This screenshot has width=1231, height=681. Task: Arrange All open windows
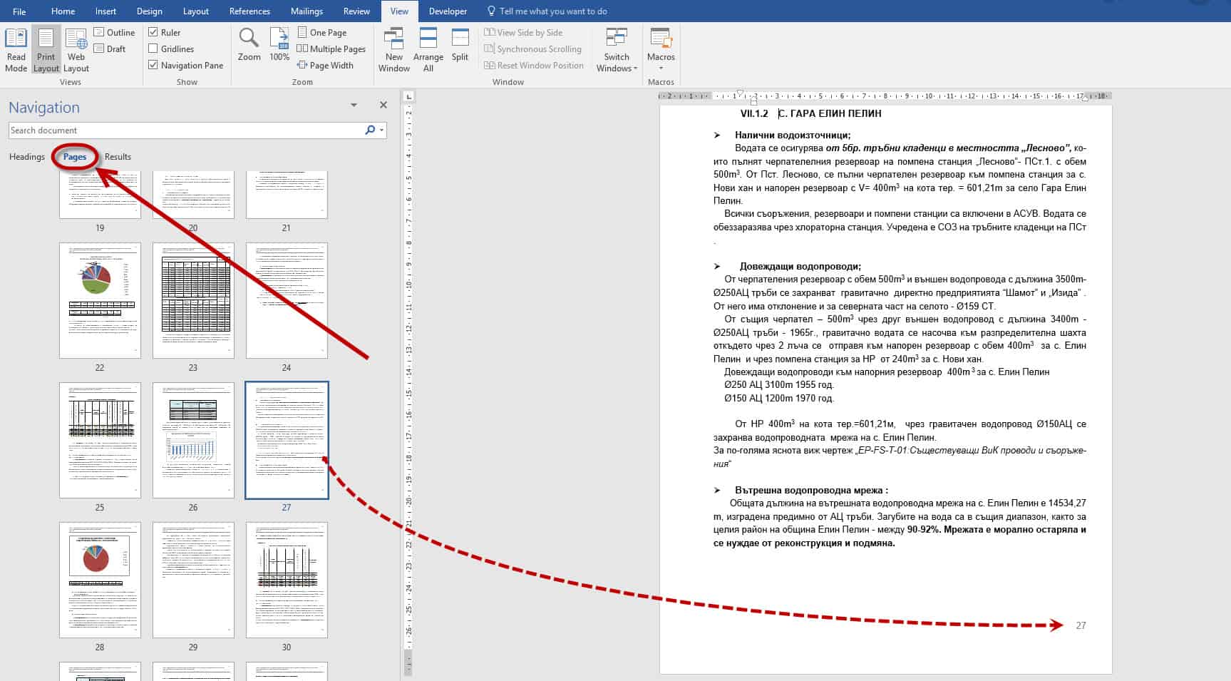pos(428,50)
